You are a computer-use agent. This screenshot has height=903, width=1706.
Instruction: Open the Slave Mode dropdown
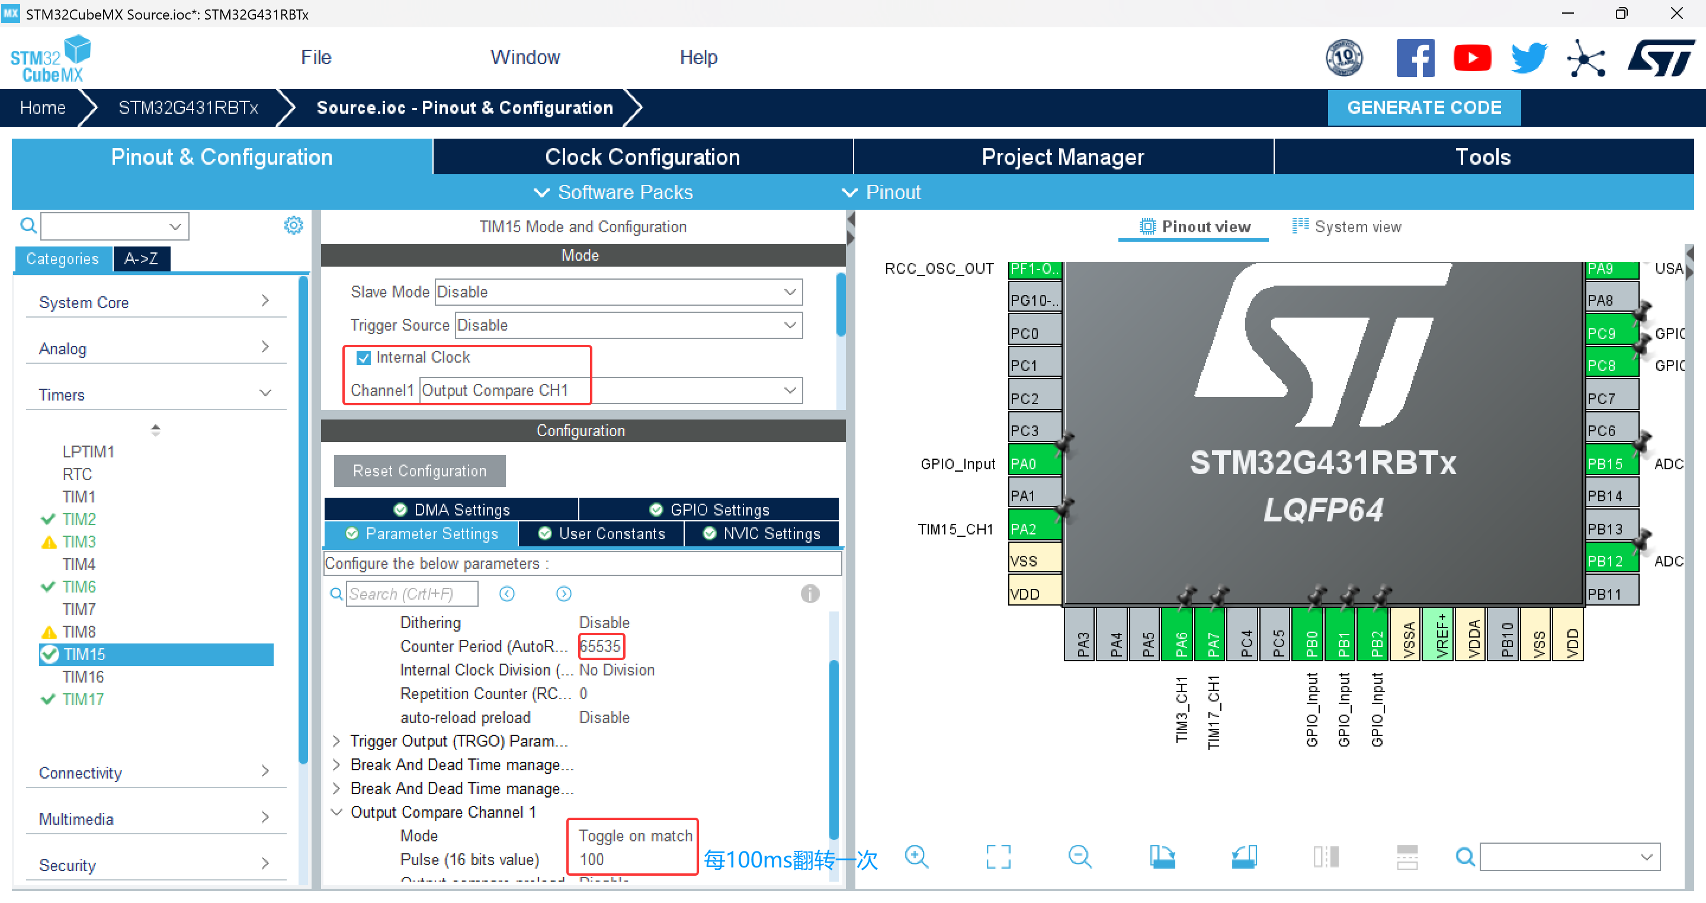click(618, 292)
